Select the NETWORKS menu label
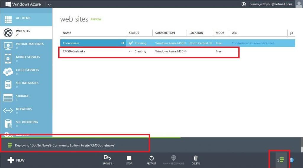303x168 pixels. pos(24,109)
